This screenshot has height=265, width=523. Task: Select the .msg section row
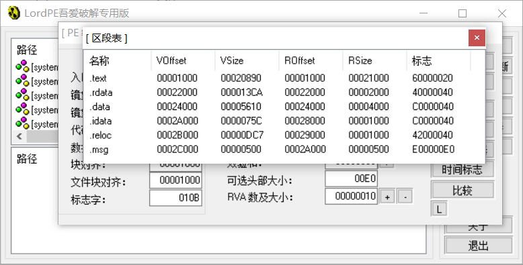(284, 150)
